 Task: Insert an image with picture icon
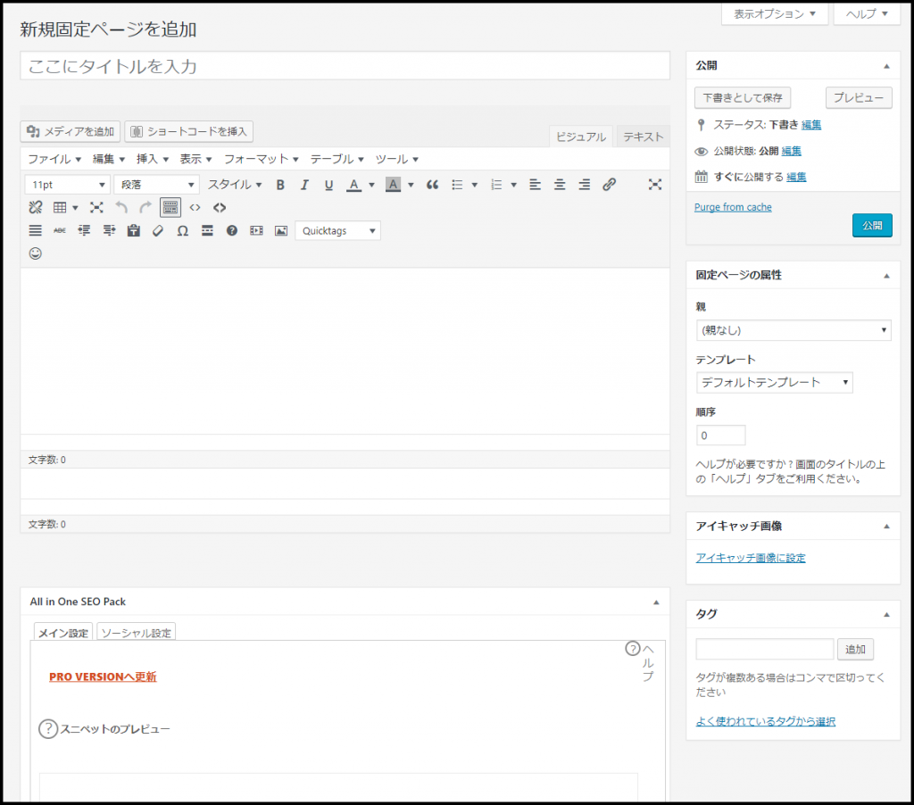point(281,231)
